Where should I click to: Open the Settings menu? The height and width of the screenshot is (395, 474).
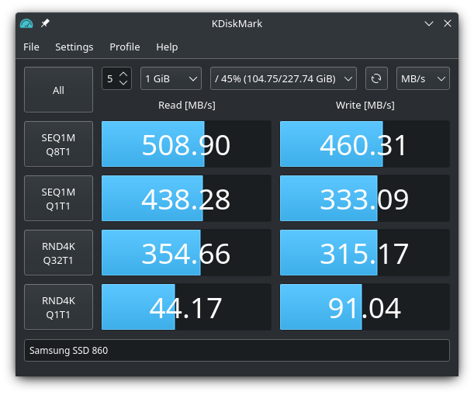pyautogui.click(x=74, y=47)
